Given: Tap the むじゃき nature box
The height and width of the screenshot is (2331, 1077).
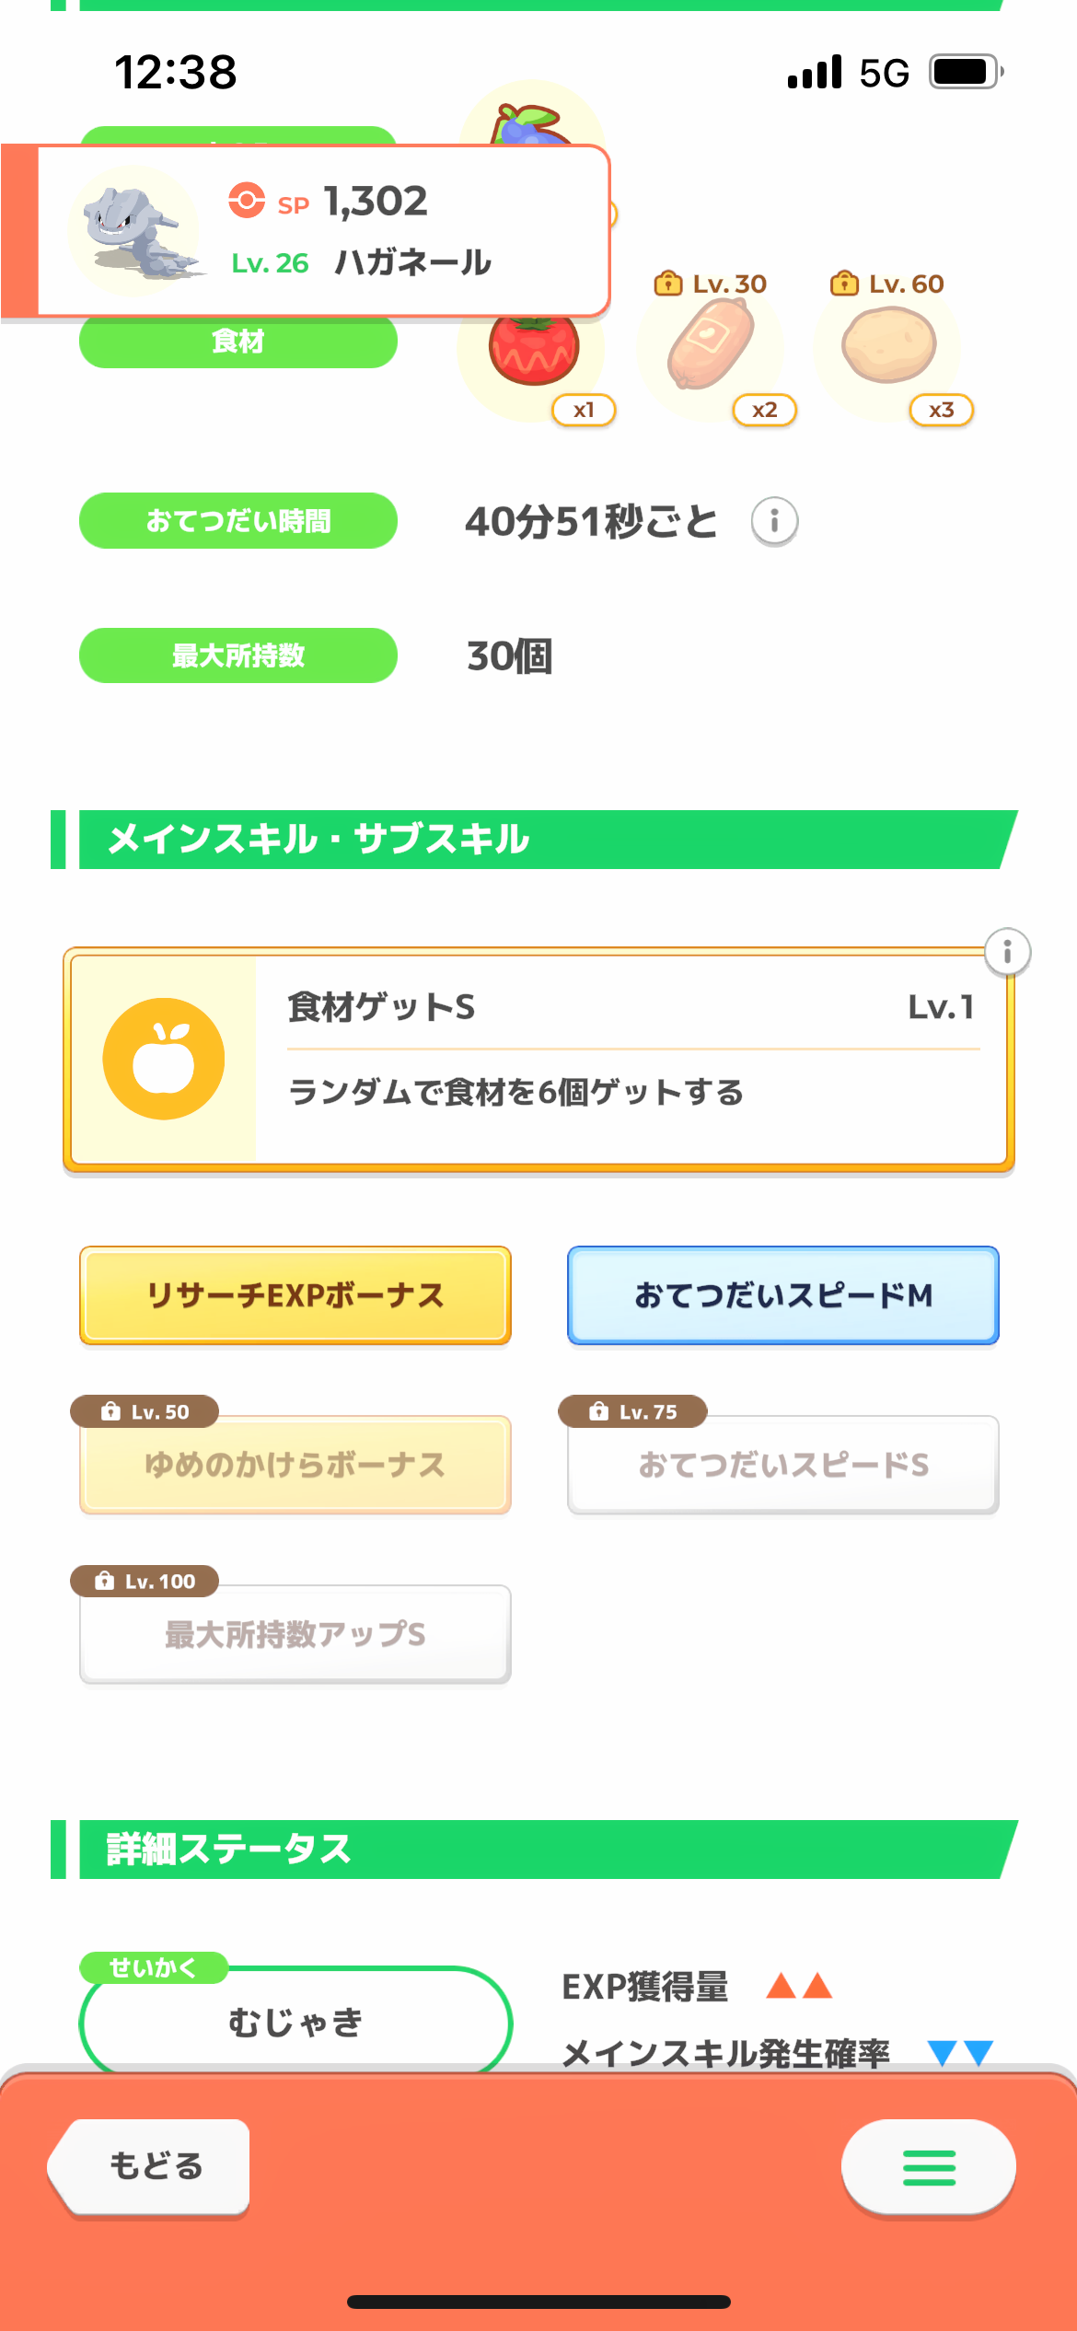Looking at the screenshot, I should 295,2022.
